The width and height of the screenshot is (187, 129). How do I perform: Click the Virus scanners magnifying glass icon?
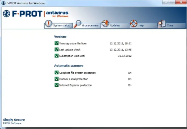tap(77, 24)
